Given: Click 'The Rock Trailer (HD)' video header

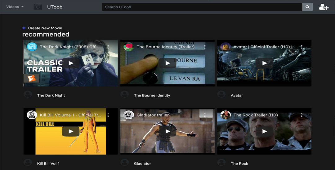Looking at the screenshot, I should tap(256, 115).
